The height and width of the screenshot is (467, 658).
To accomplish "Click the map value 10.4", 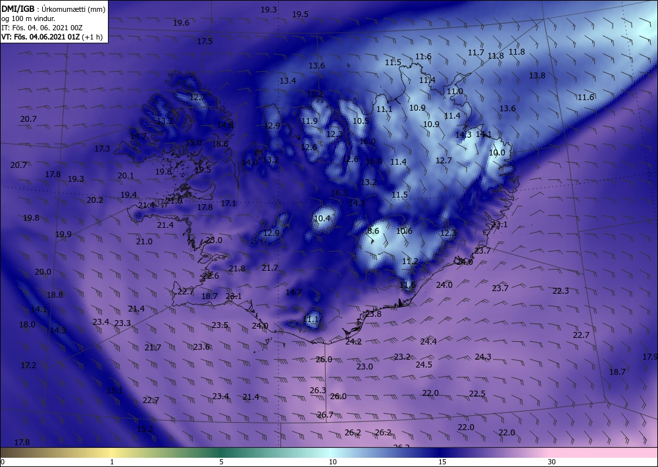I will [x=322, y=219].
